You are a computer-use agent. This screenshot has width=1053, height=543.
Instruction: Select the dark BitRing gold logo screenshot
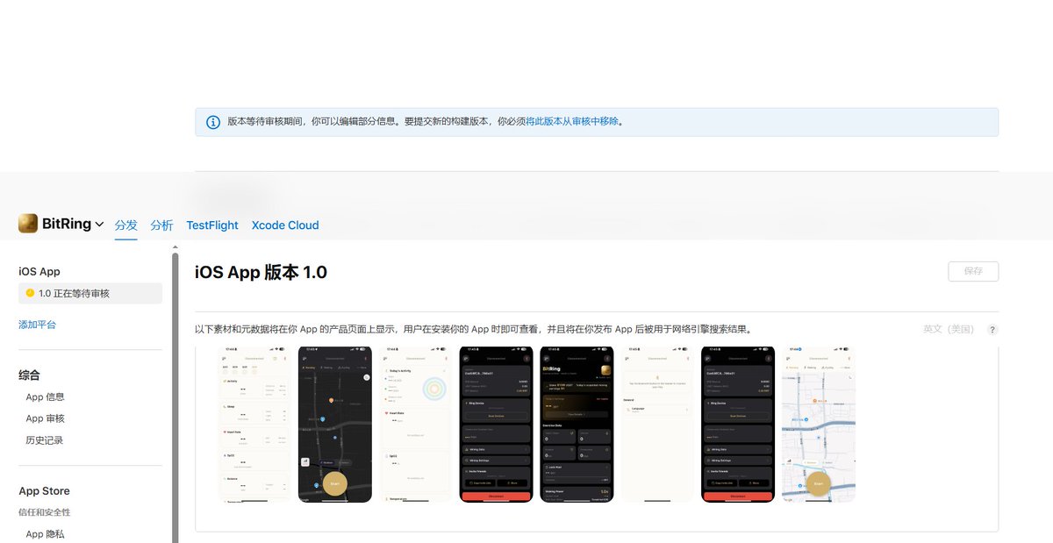[577, 425]
